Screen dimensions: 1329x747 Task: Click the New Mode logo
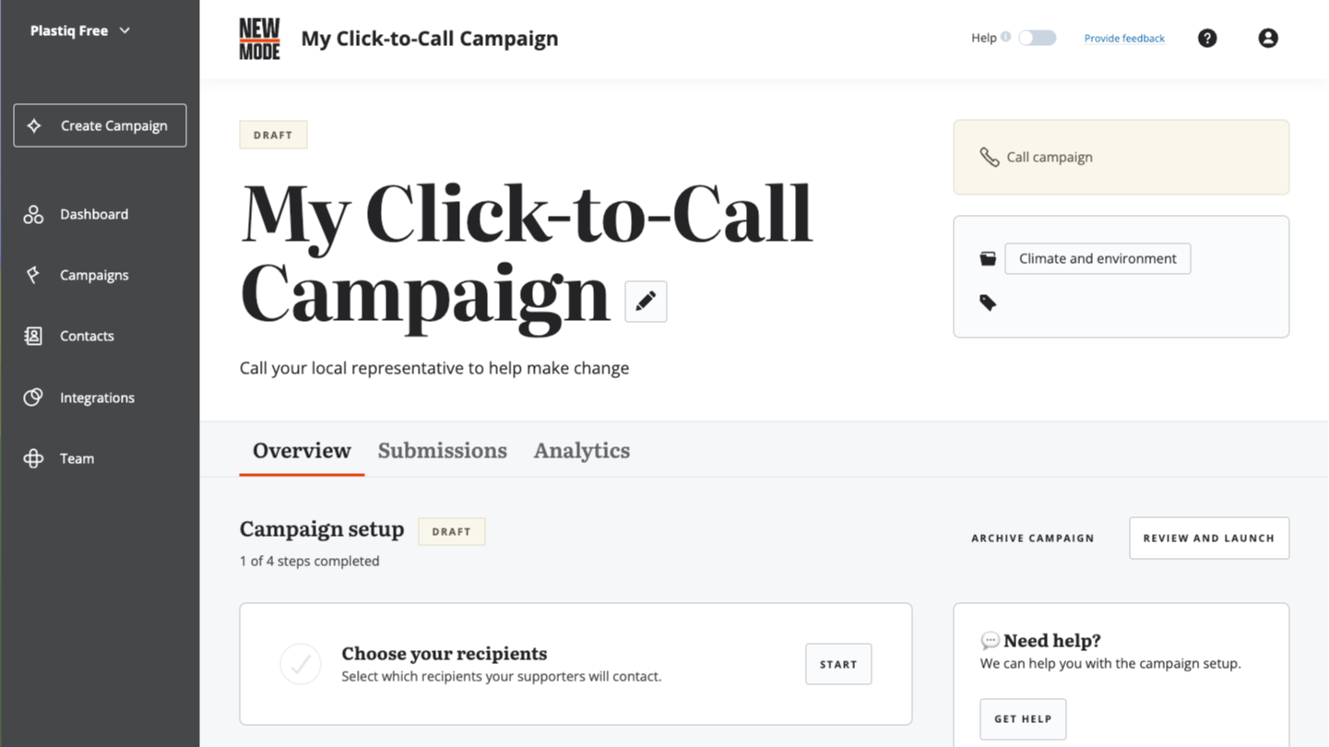coord(259,39)
